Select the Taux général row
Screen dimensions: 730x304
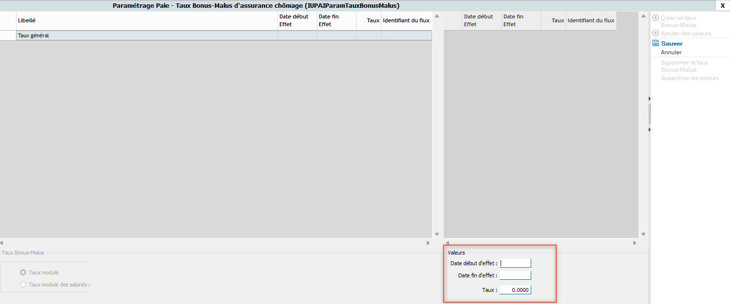click(146, 35)
